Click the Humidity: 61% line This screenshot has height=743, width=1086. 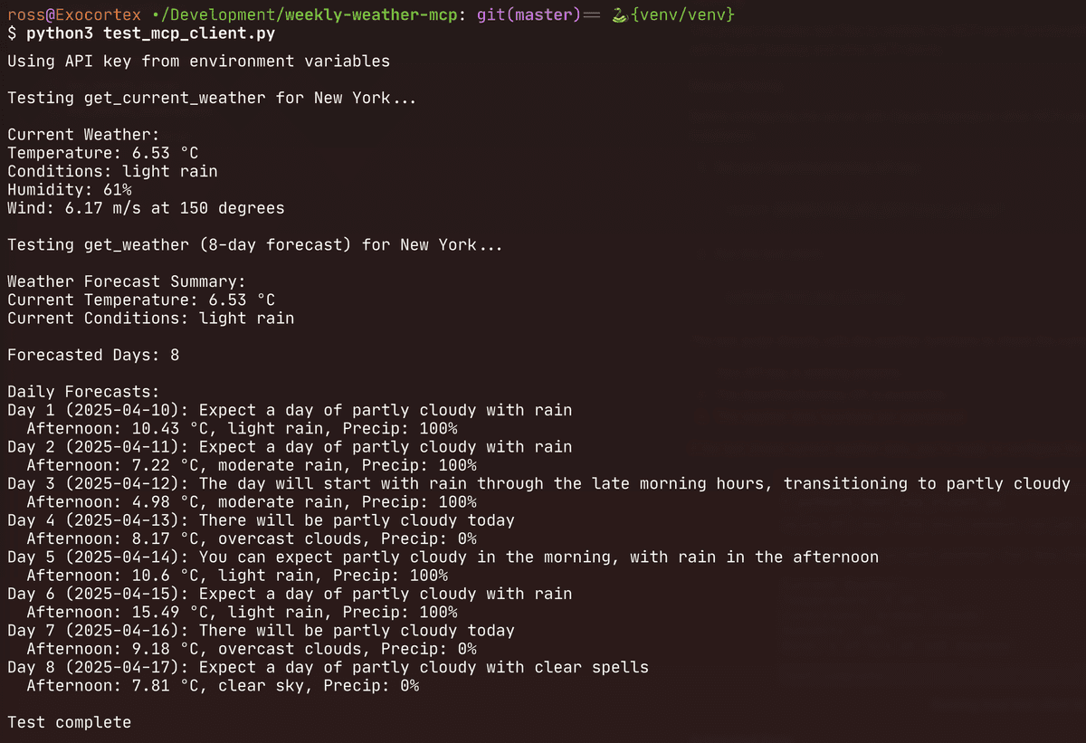[70, 190]
